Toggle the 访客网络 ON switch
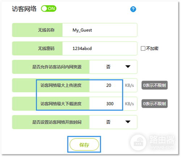The width and height of the screenshot is (181, 157). point(49,9)
